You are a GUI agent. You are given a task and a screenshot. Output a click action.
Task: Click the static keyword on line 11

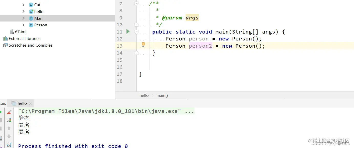click(185, 32)
